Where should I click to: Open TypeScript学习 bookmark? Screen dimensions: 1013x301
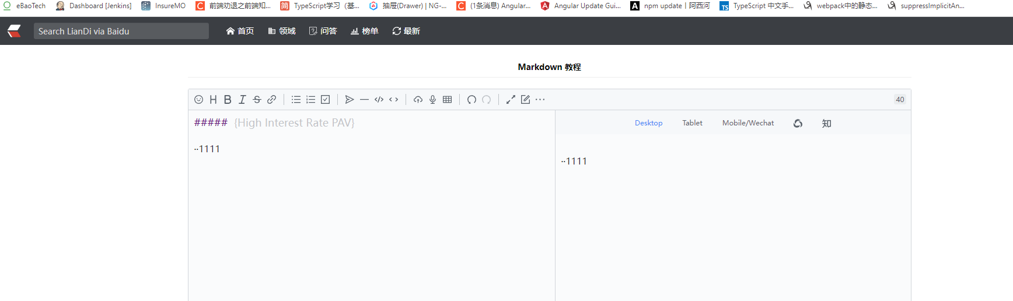coord(320,6)
